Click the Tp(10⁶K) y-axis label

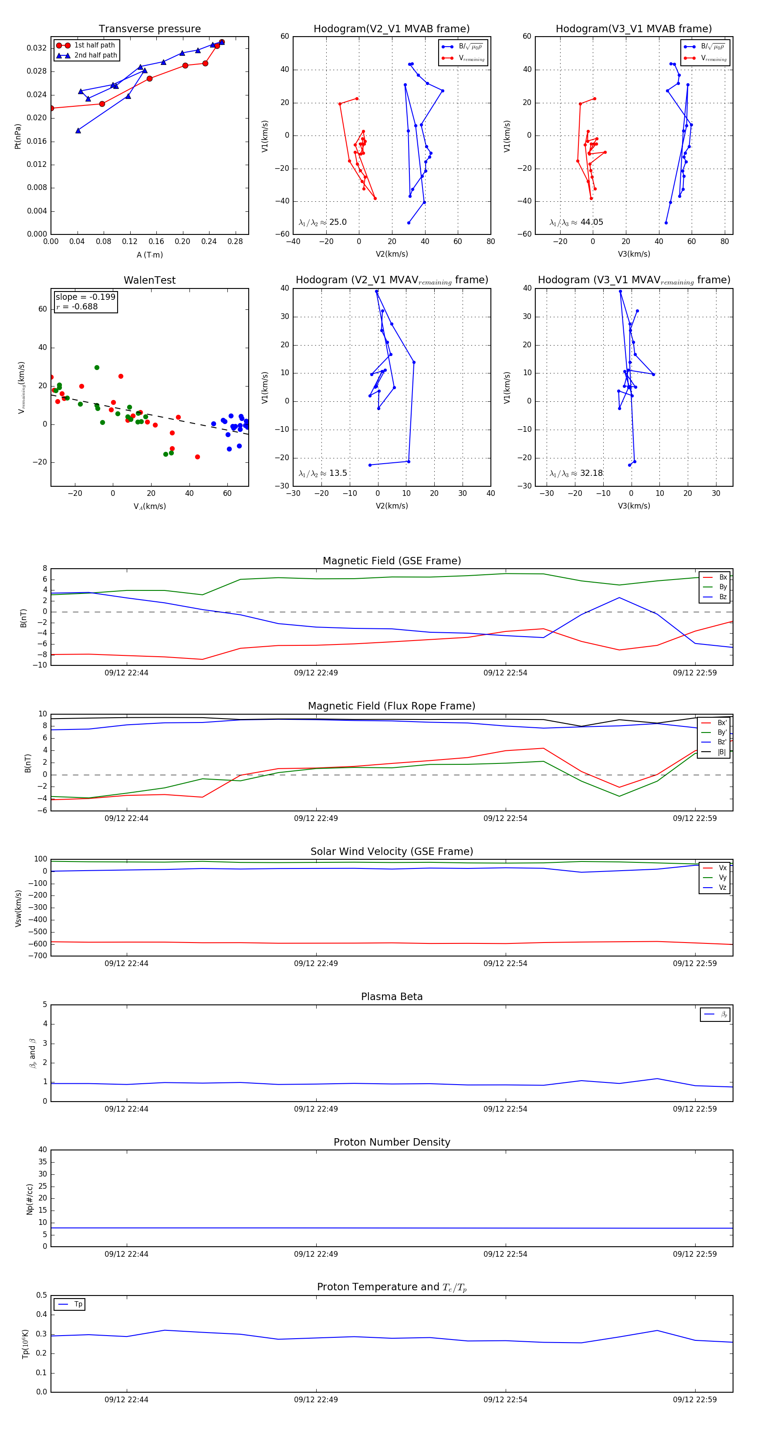coord(25,1344)
